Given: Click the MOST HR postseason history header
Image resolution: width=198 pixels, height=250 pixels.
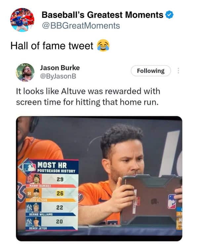Looking at the screenshot, I should 56,167.
